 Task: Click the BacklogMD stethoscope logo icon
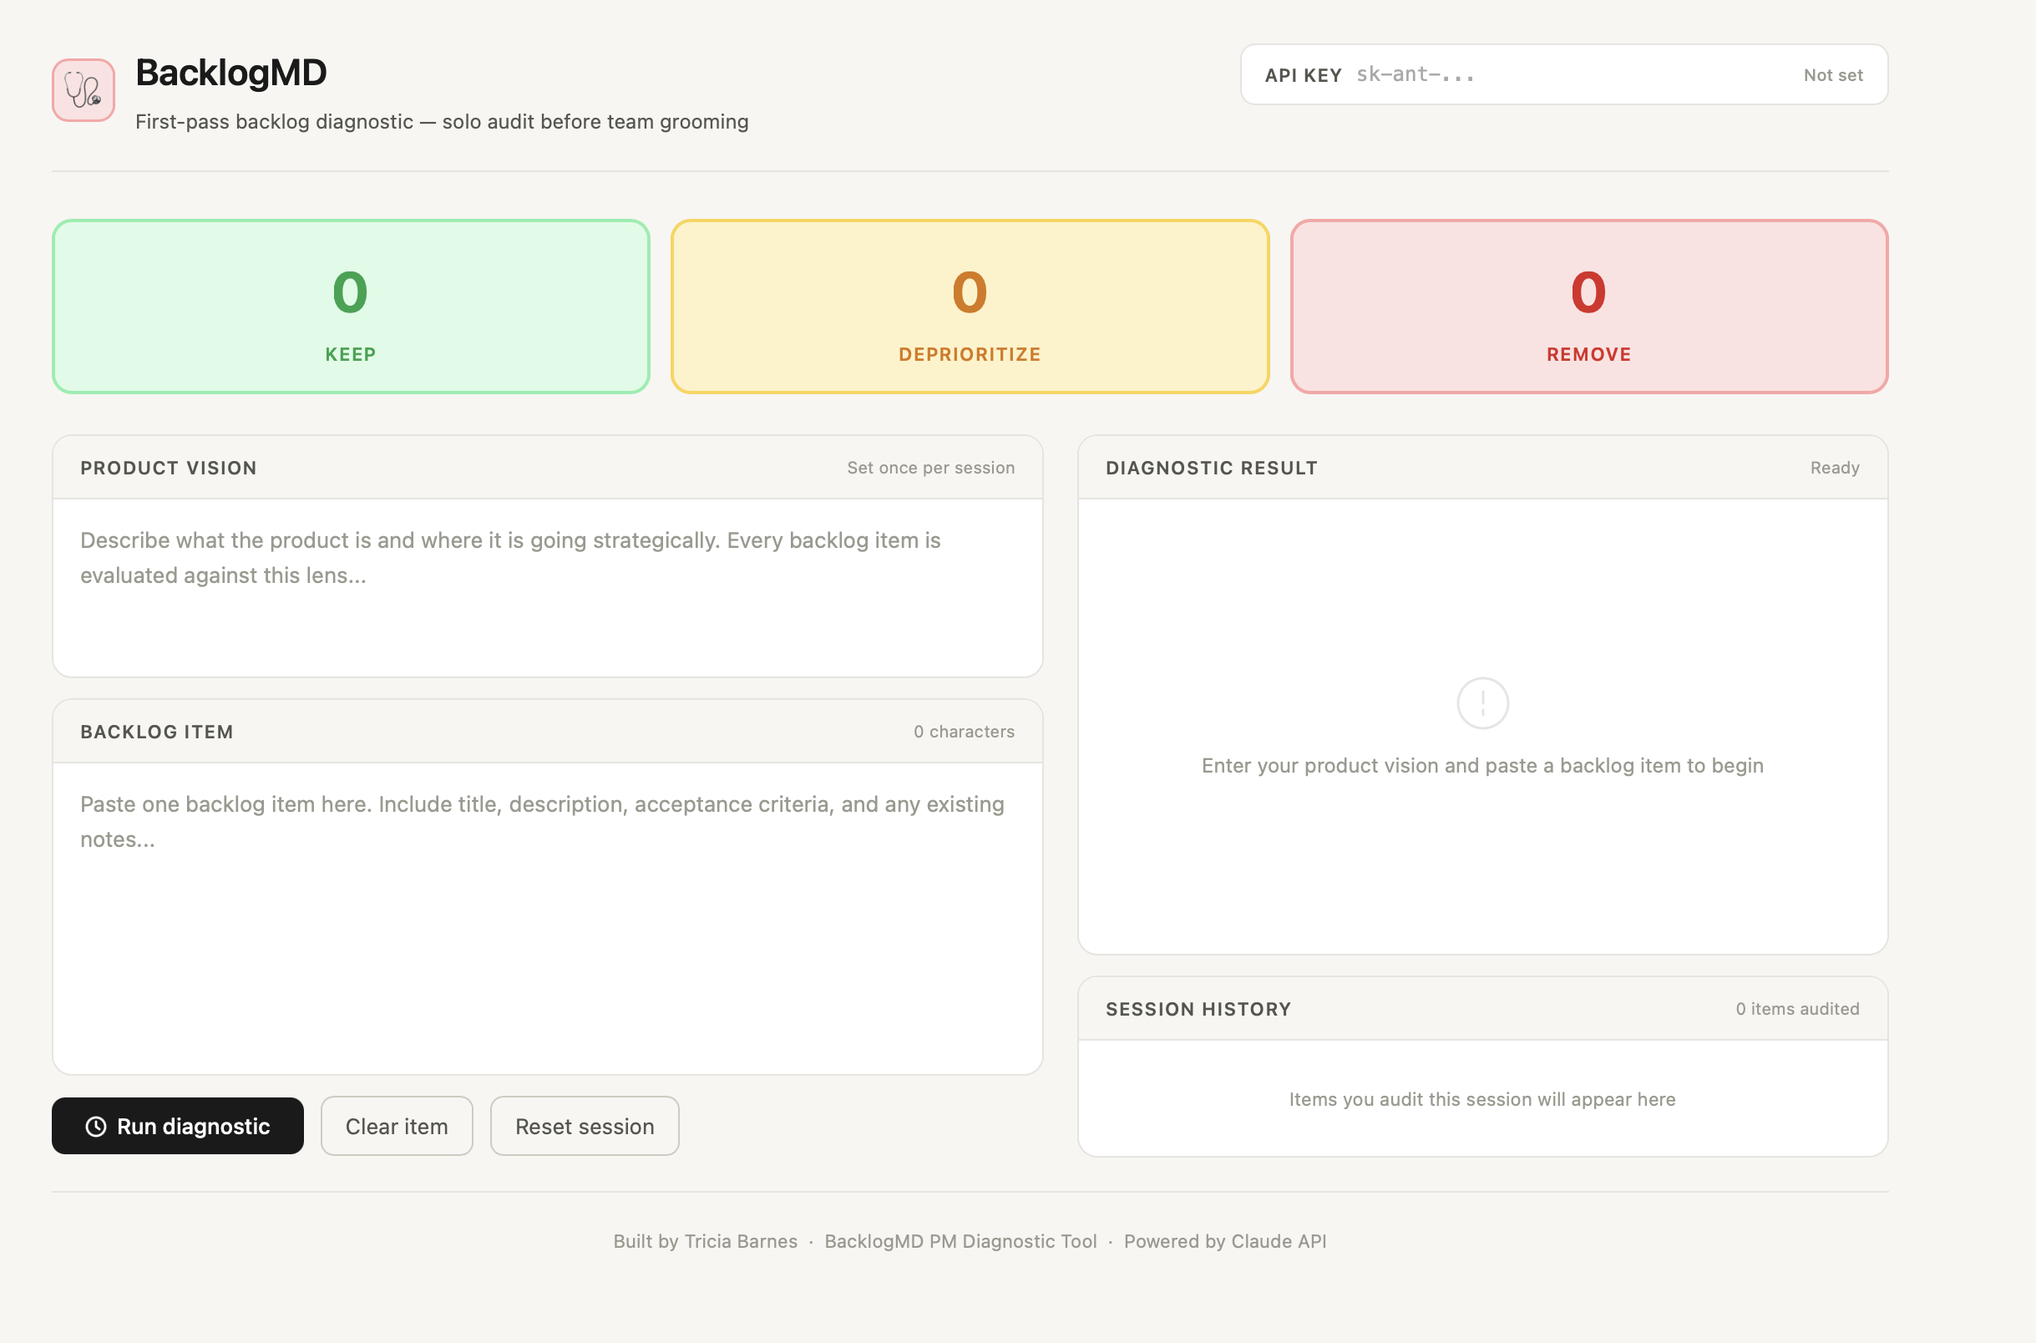(83, 90)
